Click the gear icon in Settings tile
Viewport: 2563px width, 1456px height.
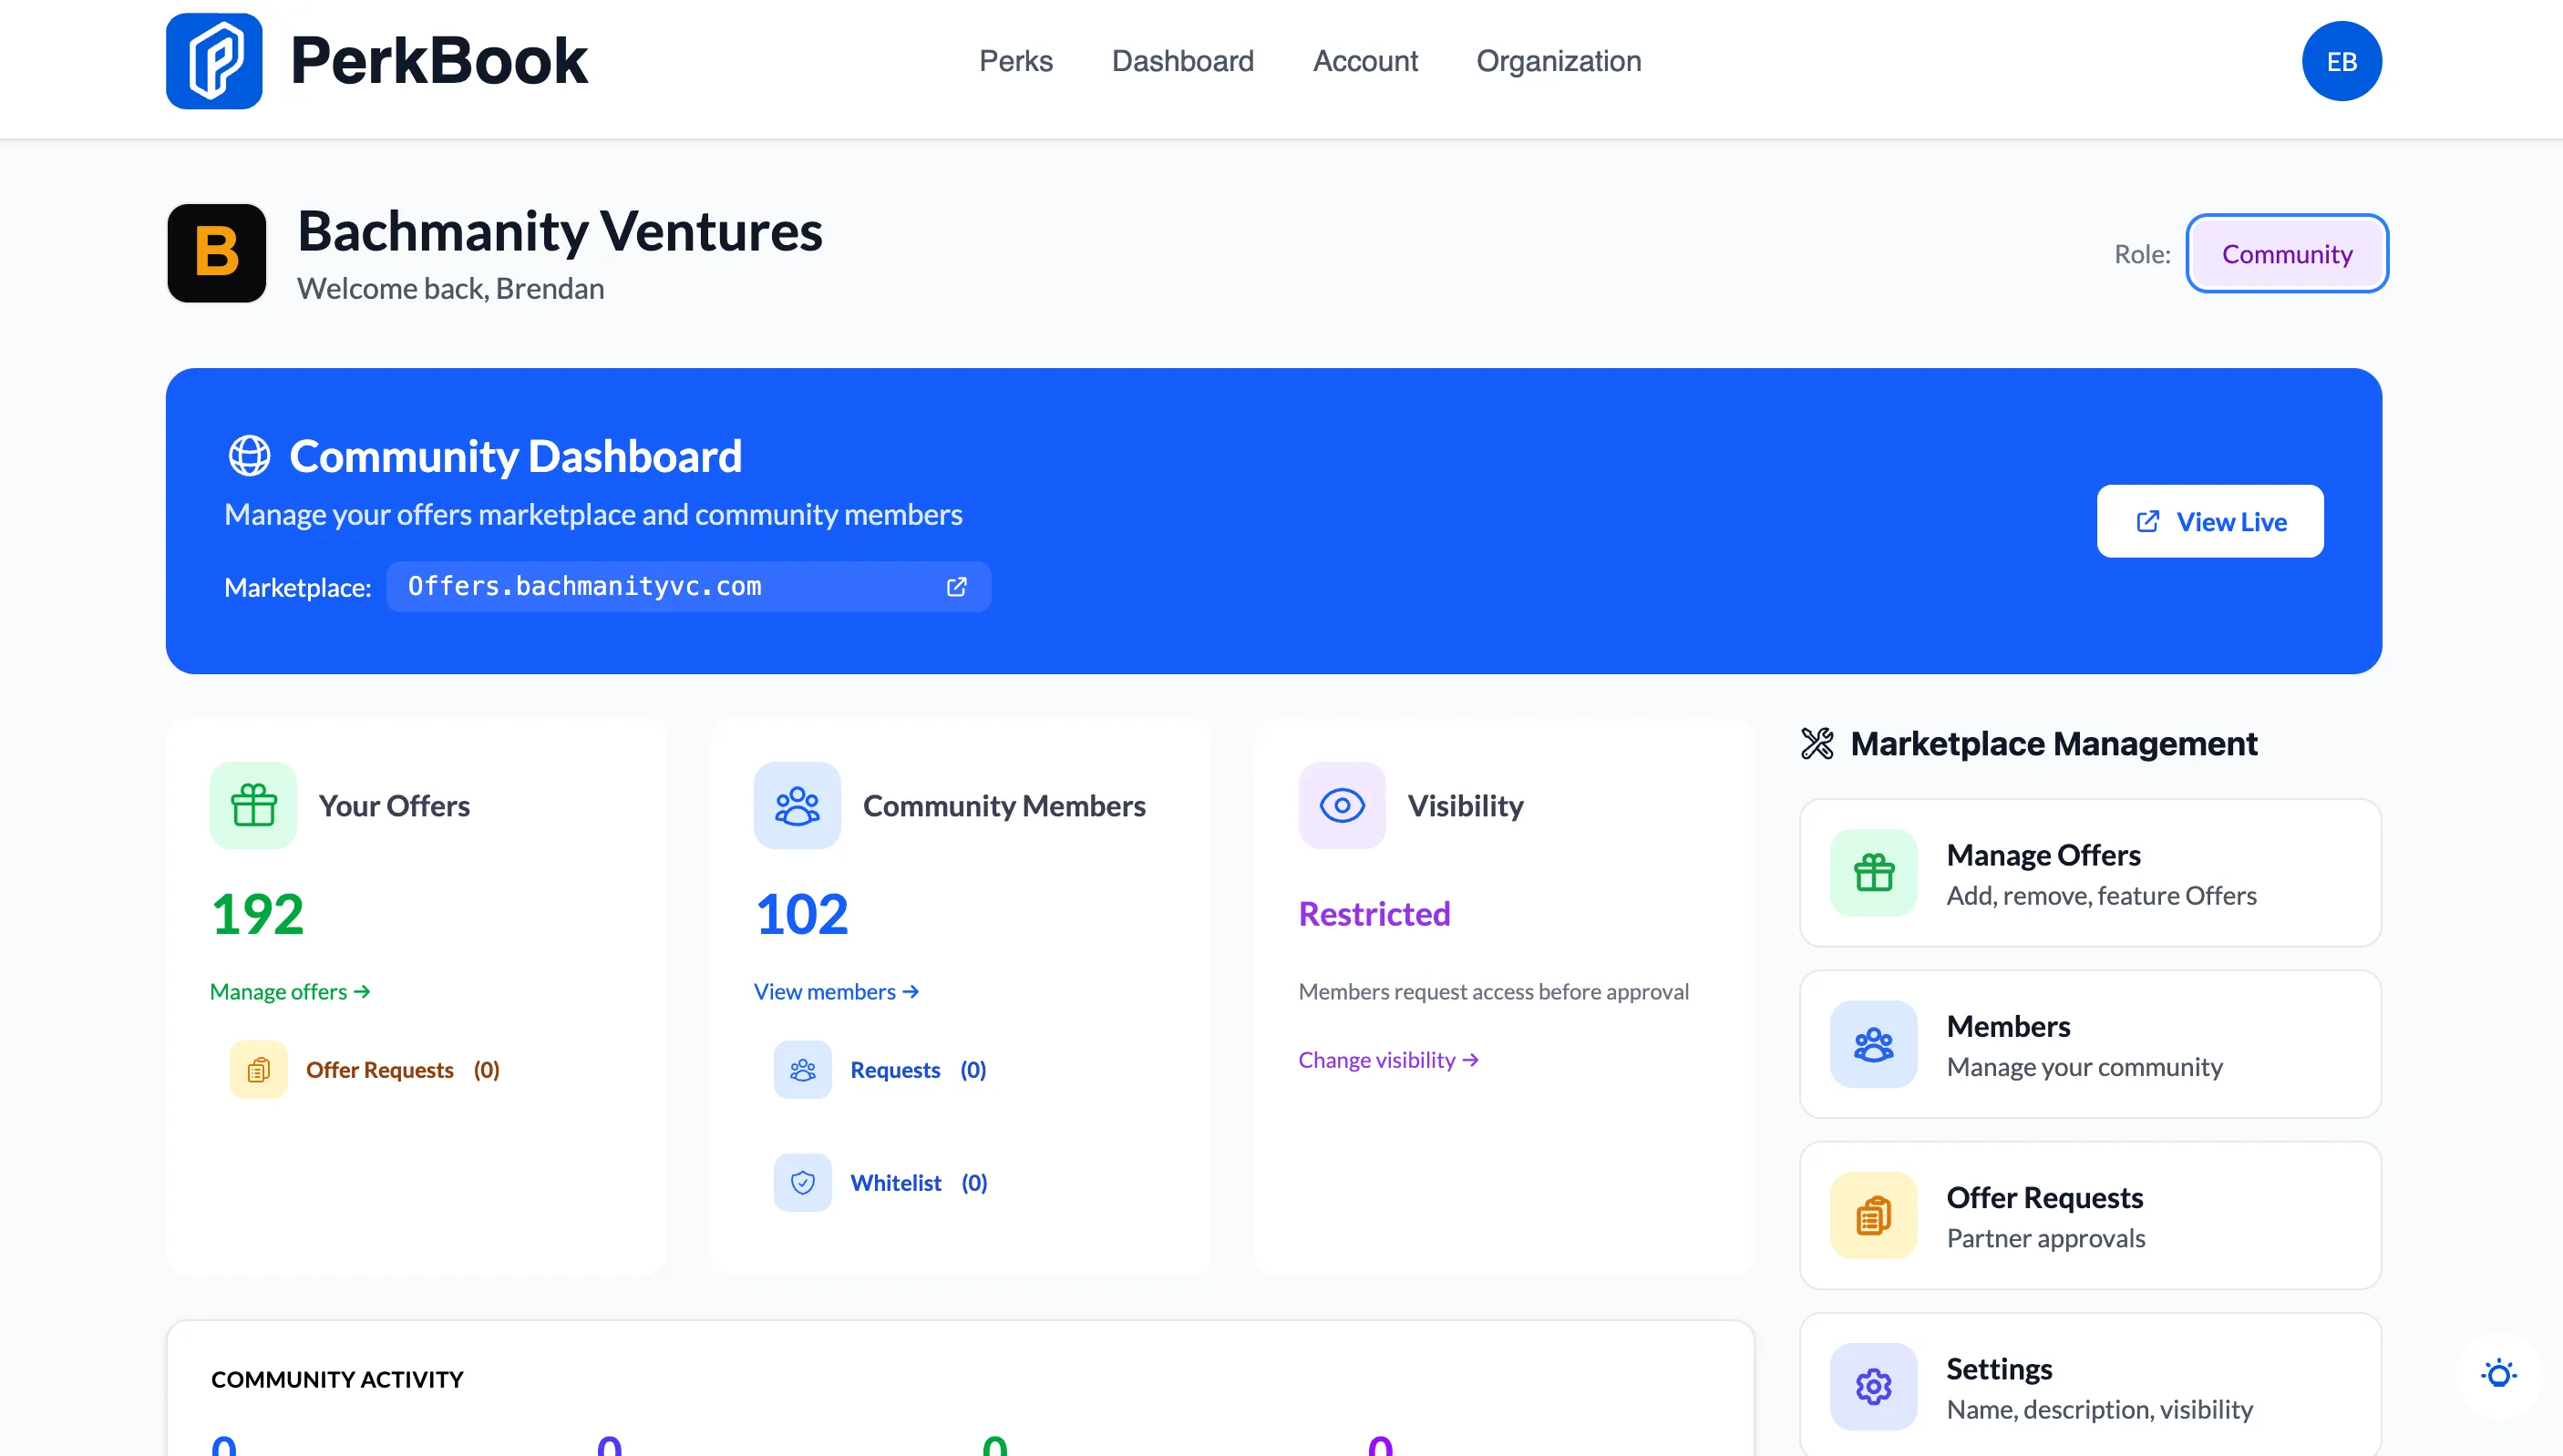[x=1874, y=1387]
